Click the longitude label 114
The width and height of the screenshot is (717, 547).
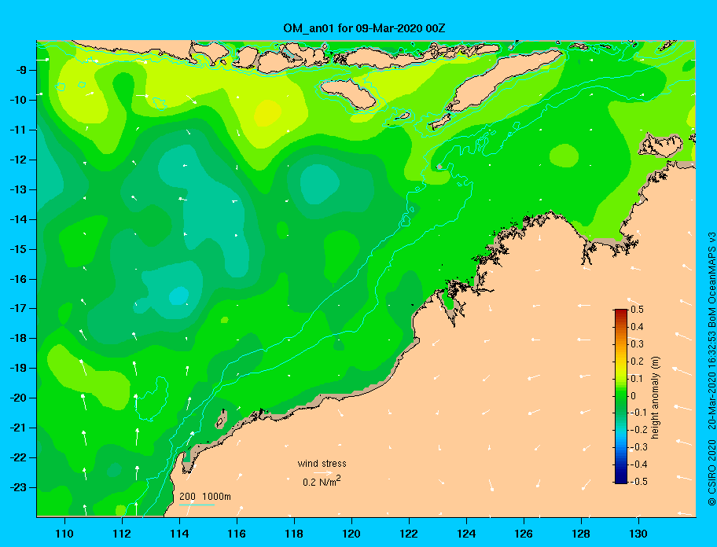pyautogui.click(x=179, y=534)
